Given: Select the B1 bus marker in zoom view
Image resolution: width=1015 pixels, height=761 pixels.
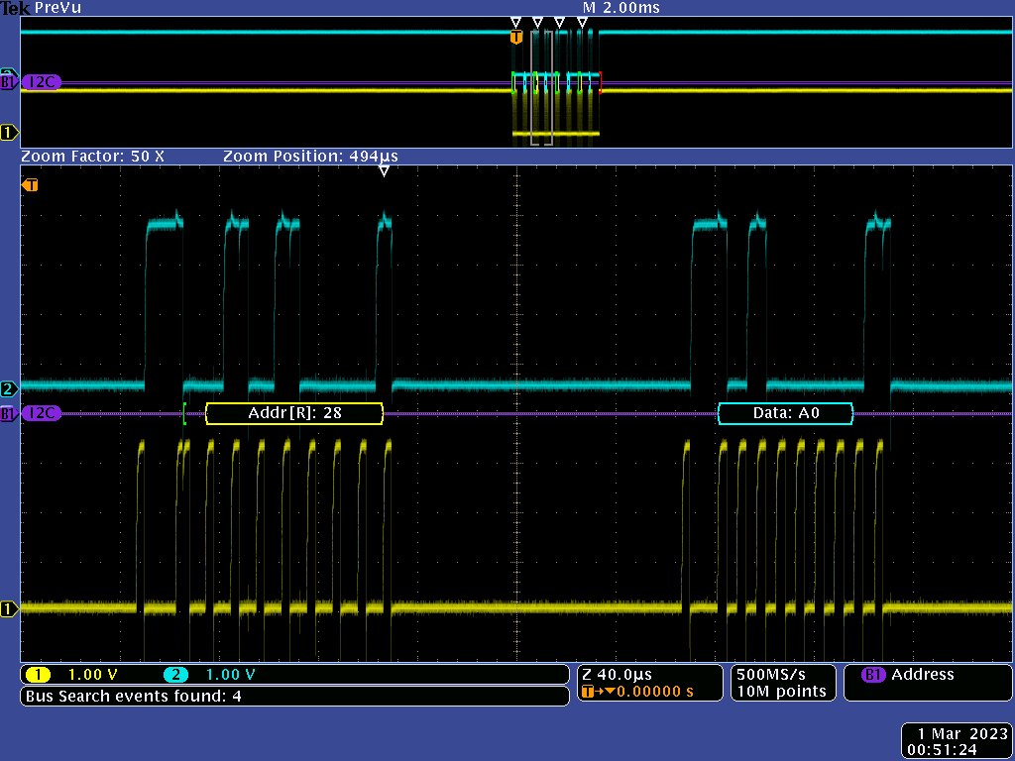Looking at the screenshot, I should coord(8,413).
